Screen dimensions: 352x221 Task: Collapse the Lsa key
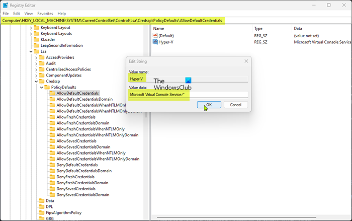pyautogui.click(x=31, y=51)
